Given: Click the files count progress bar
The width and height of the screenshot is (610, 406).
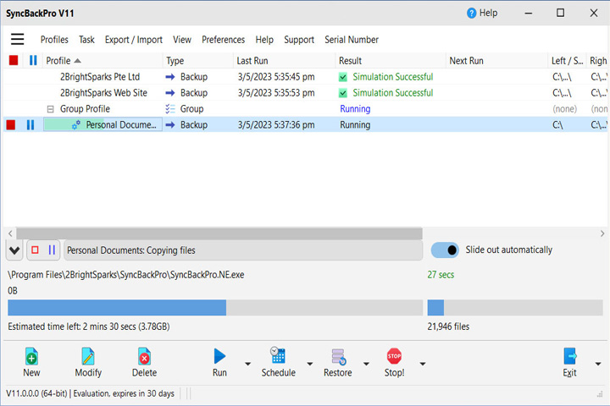Looking at the screenshot, I should point(515,307).
